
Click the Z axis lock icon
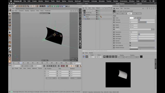[35, 6]
